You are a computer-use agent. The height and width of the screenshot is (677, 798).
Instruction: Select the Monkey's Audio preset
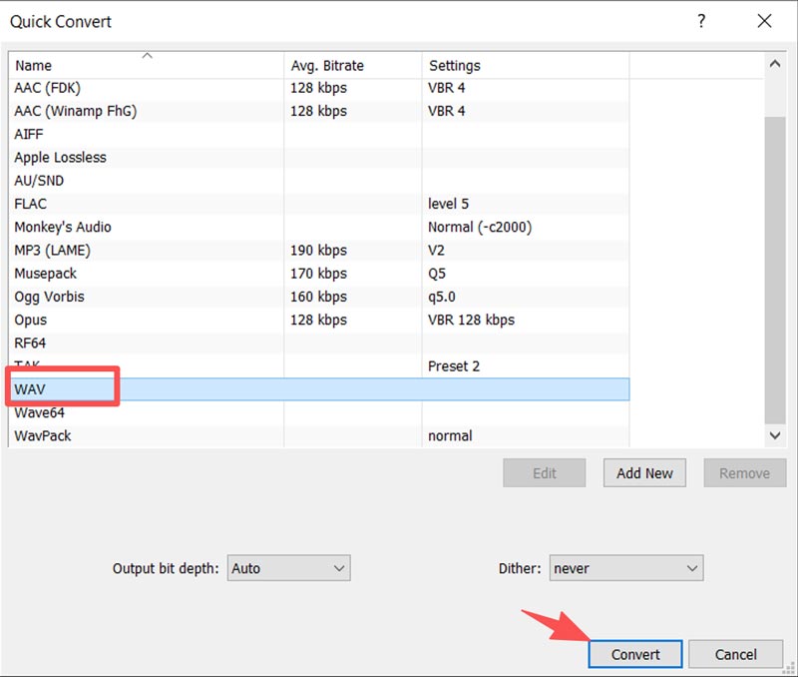tap(318, 227)
